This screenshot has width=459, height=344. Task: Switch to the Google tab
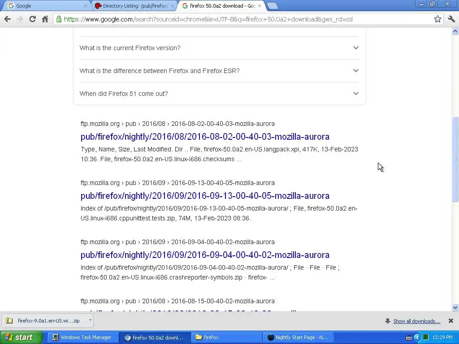click(x=47, y=6)
